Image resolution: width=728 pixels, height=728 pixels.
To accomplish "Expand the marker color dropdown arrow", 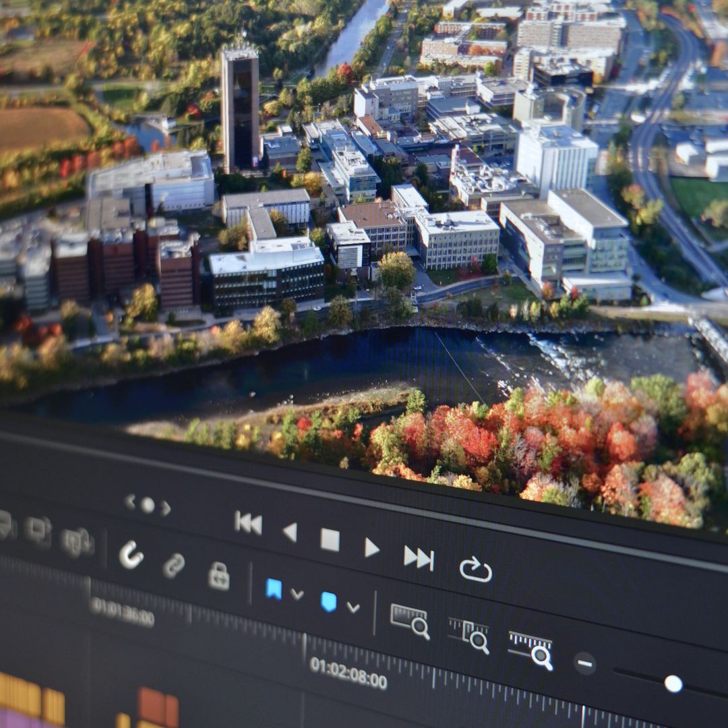I will pos(353,607).
